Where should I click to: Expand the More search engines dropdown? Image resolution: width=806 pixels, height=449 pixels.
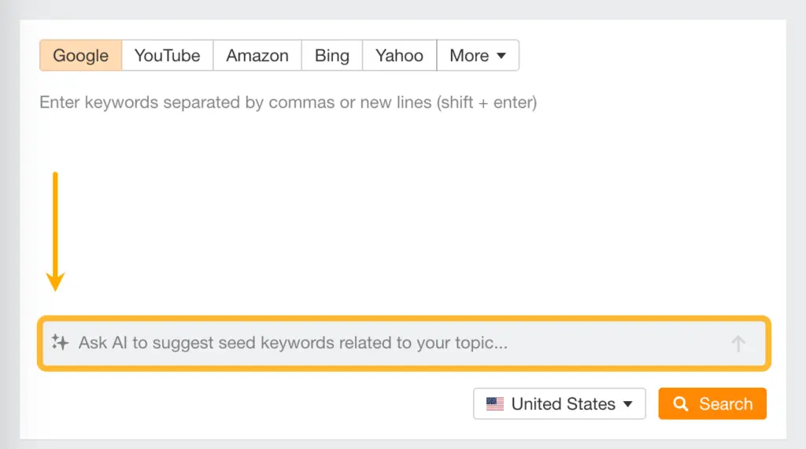pyautogui.click(x=478, y=56)
